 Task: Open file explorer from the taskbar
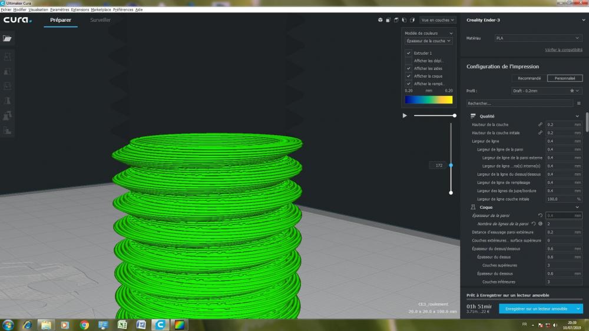coord(46,325)
